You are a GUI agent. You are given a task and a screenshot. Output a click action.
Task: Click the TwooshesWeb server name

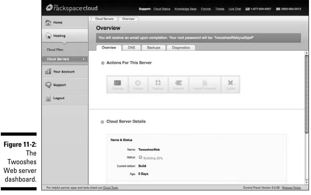[149, 150]
